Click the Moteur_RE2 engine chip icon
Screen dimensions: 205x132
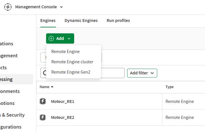(43, 117)
